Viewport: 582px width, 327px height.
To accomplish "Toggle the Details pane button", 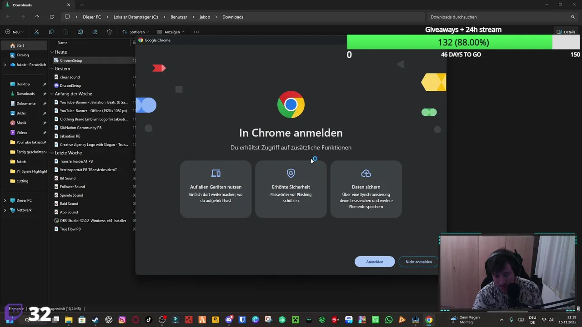I will point(566,32).
